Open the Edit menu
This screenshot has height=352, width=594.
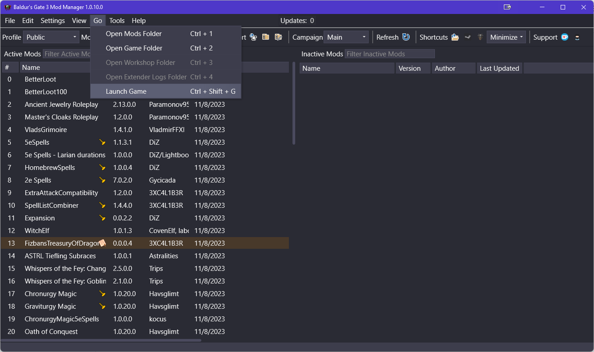(28, 21)
